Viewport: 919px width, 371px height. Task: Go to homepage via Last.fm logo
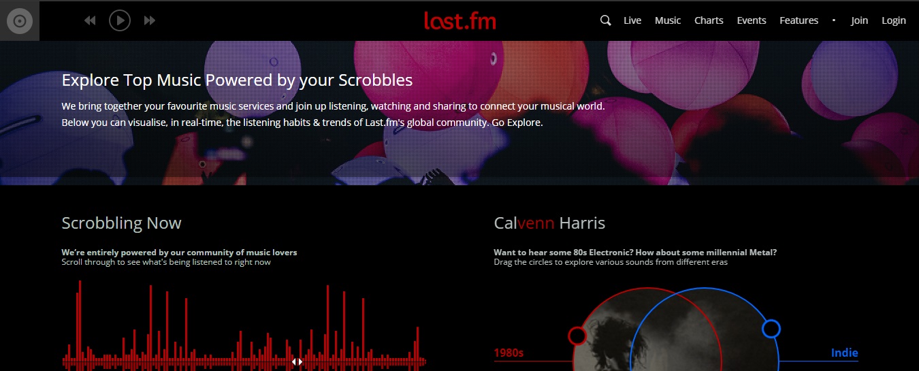pyautogui.click(x=459, y=20)
